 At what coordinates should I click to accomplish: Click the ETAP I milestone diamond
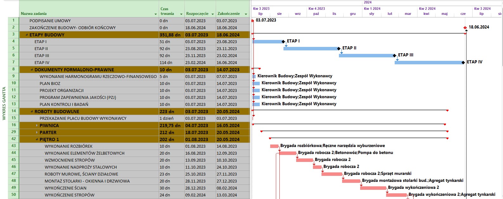click(283, 42)
